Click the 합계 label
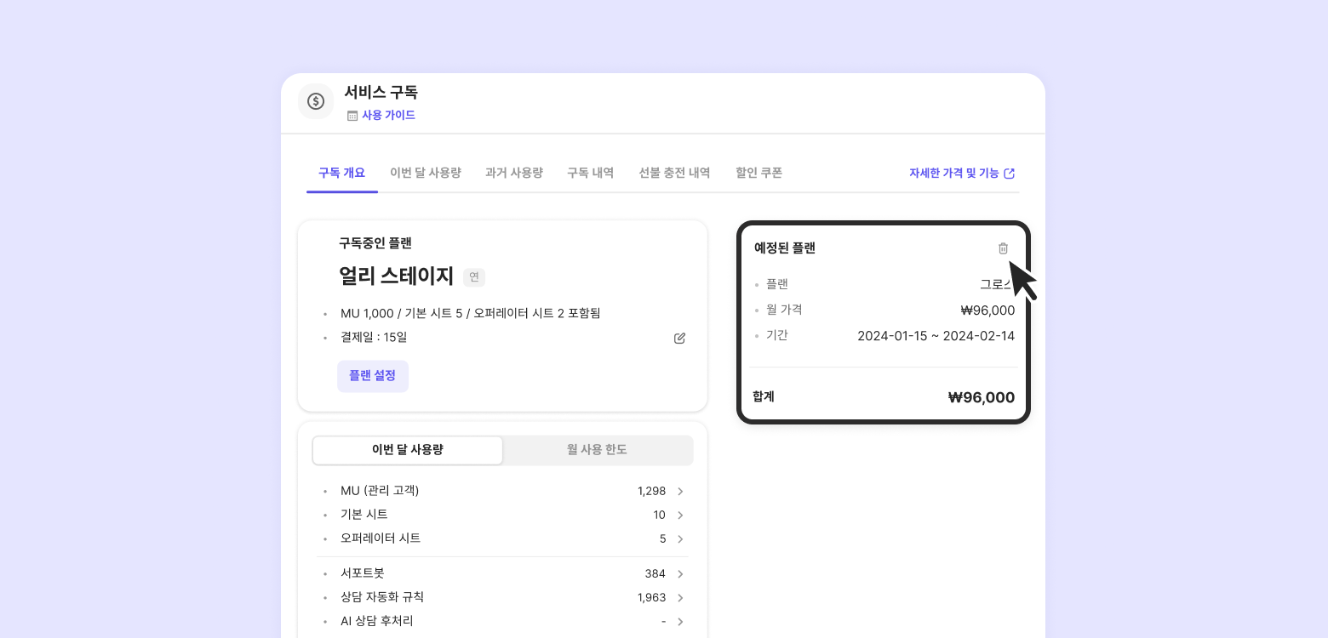 pyautogui.click(x=764, y=396)
